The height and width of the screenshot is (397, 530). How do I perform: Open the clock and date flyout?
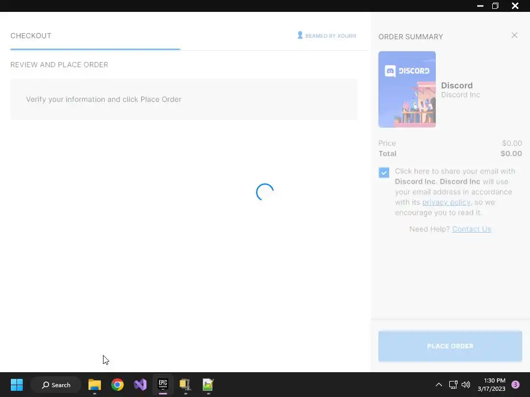pos(492,385)
